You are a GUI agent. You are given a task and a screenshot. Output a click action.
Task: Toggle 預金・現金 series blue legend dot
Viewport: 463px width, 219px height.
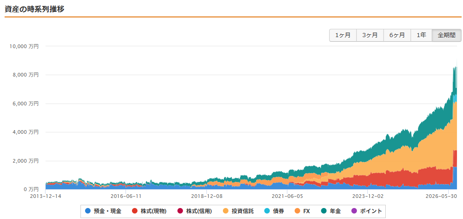[x=87, y=211]
